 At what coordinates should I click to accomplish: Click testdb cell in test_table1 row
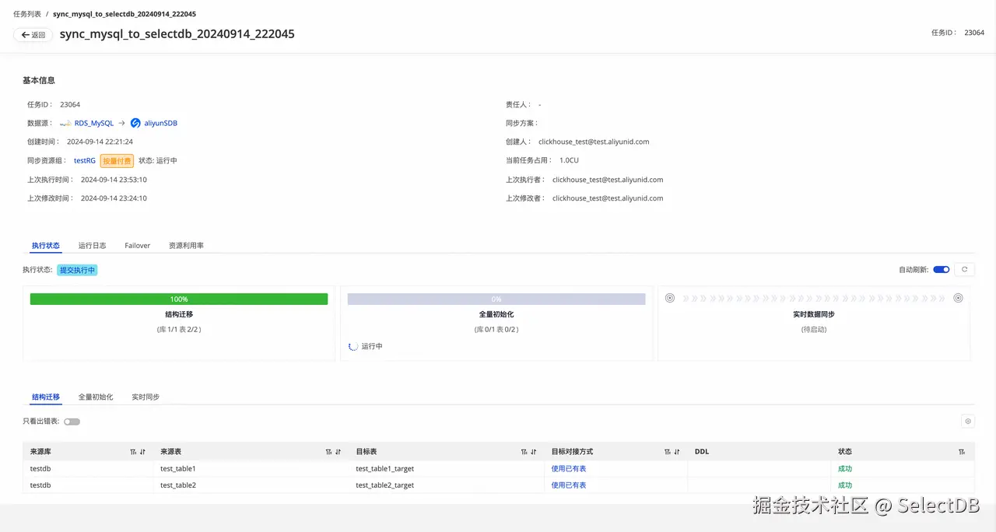point(40,468)
